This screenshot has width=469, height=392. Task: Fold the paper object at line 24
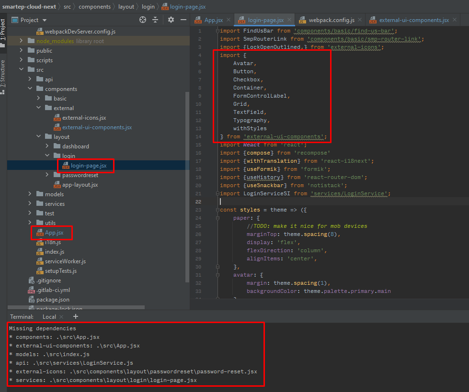[218, 218]
